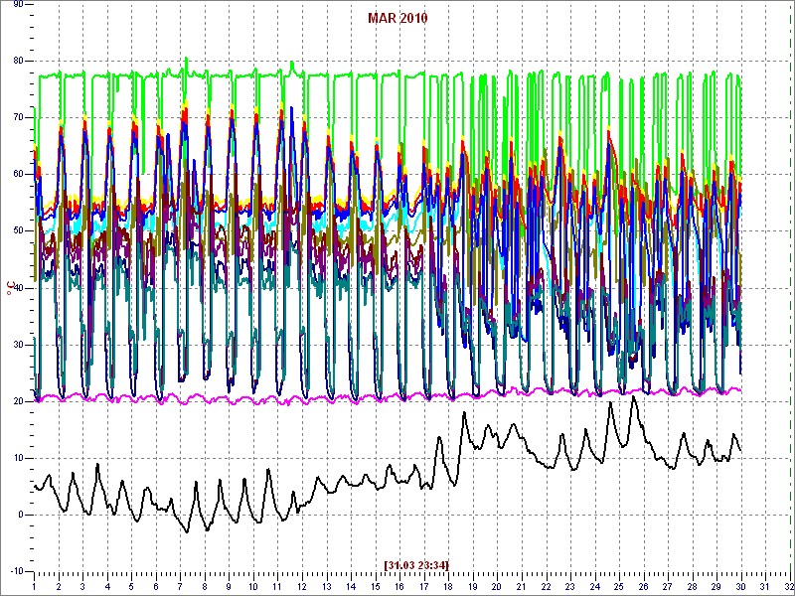Click day "19" on the date axis
The height and width of the screenshot is (596, 795).
coord(473,586)
